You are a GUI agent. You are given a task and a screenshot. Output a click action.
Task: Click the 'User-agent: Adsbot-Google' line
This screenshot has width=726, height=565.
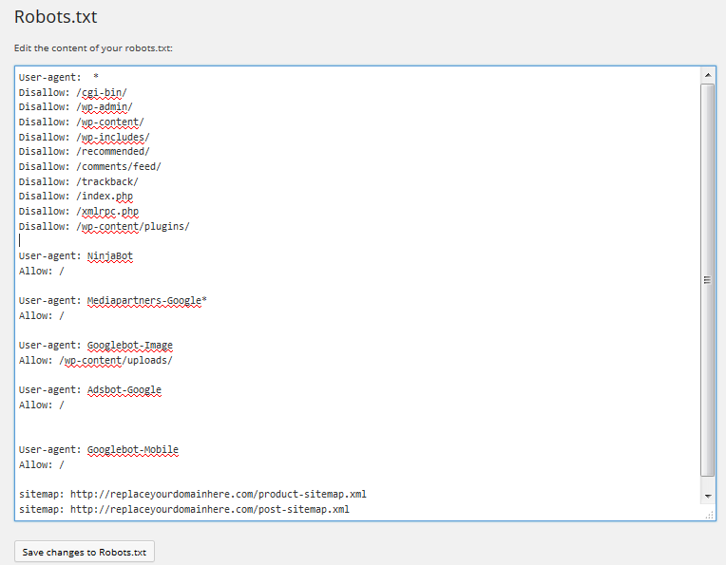coord(90,390)
